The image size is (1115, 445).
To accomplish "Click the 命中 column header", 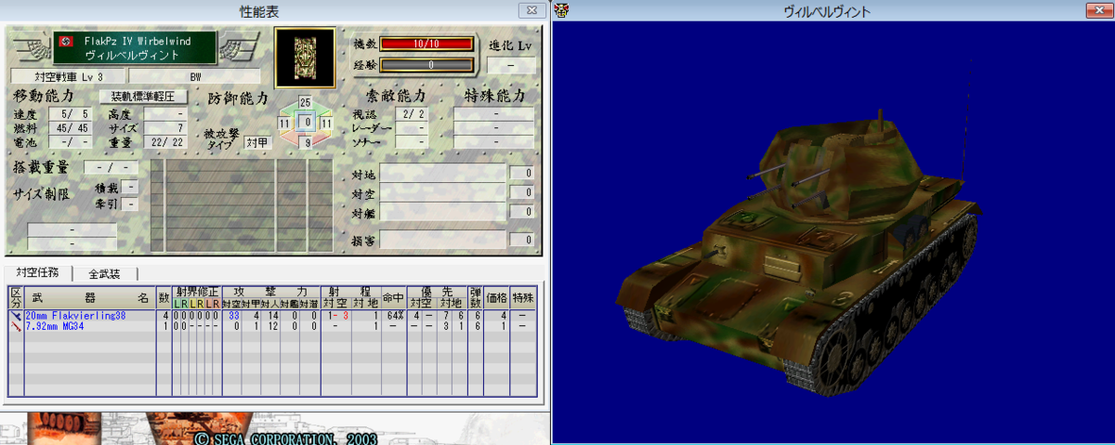I will [x=394, y=298].
